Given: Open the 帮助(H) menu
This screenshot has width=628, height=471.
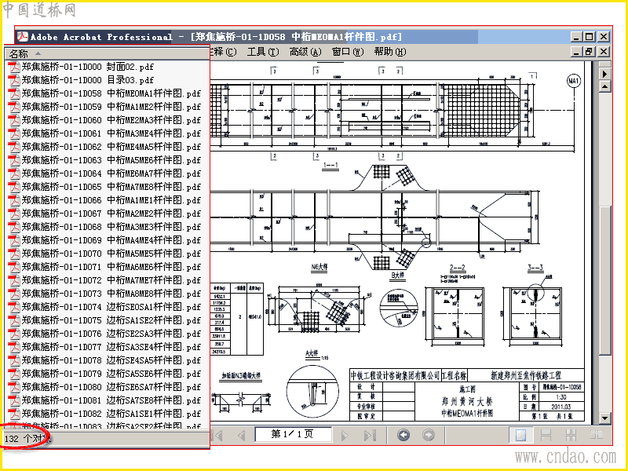Looking at the screenshot, I should pyautogui.click(x=390, y=52).
